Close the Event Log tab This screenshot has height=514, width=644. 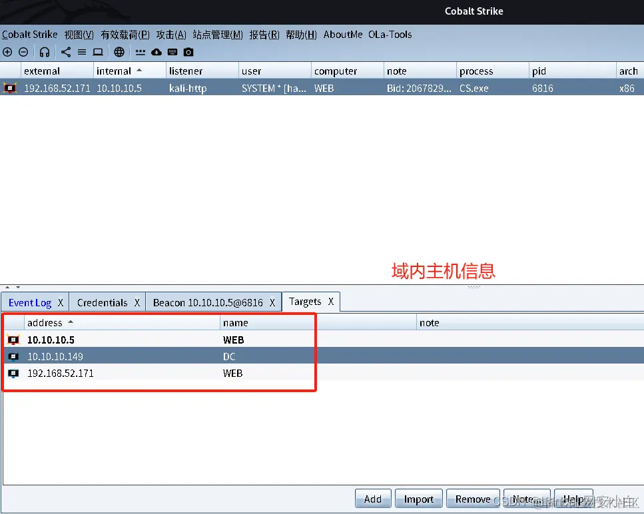[x=61, y=302]
